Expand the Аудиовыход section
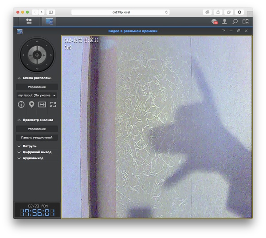Viewport: 266px width, 238px height. pos(19,158)
